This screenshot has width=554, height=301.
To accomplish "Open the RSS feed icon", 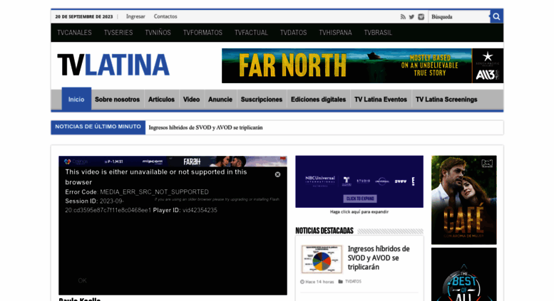I will (403, 16).
